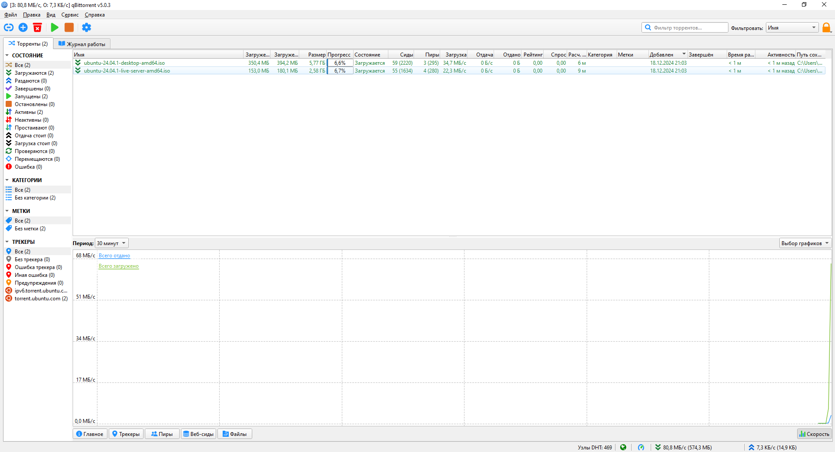
Task: Click the Скорость graph button
Action: (814, 434)
